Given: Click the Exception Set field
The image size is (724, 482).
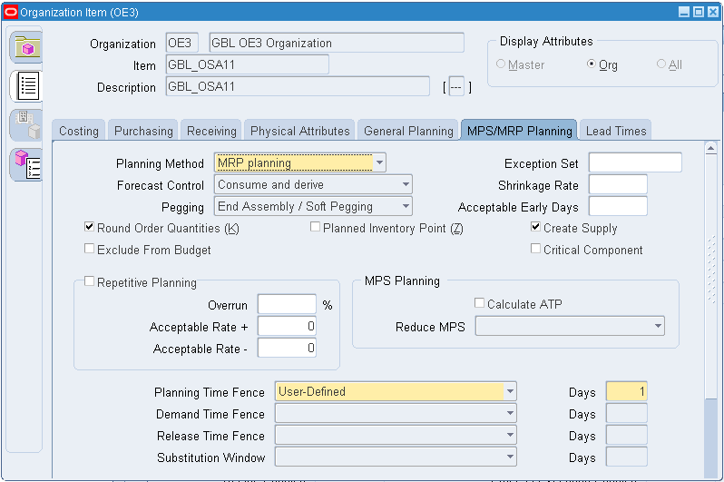Looking at the screenshot, I should pyautogui.click(x=635, y=162).
